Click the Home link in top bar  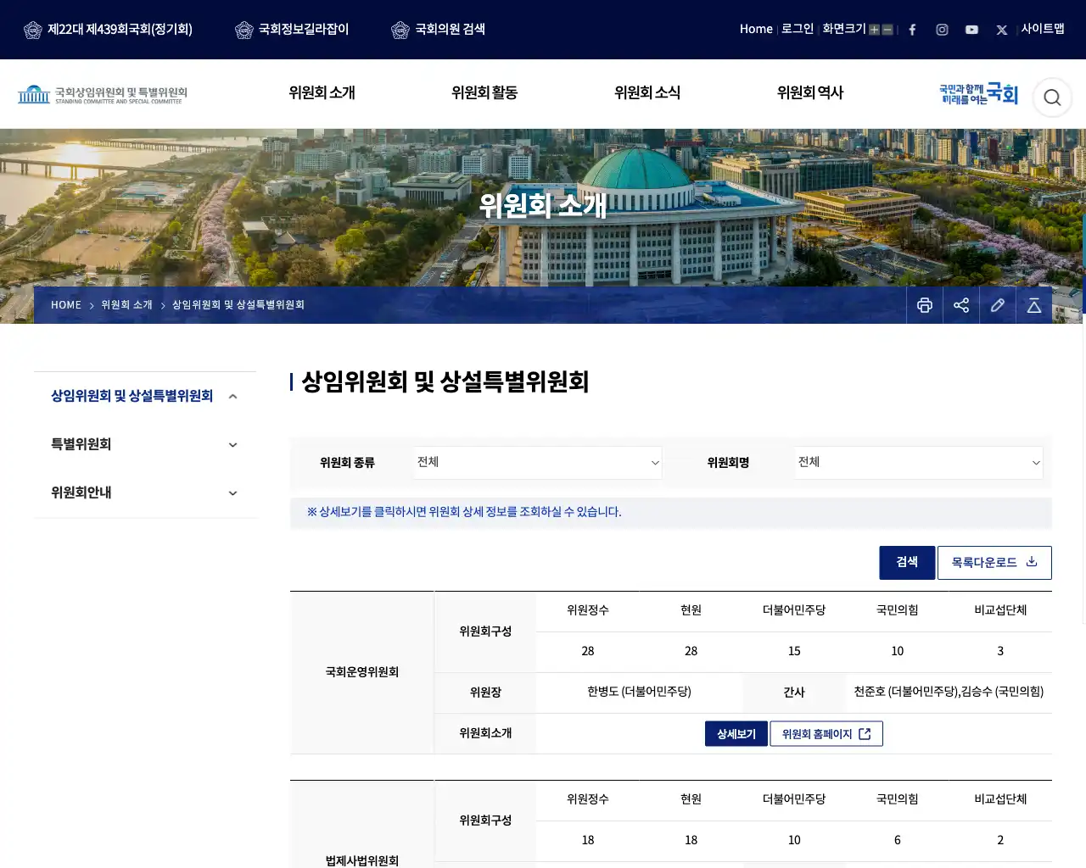coord(756,29)
